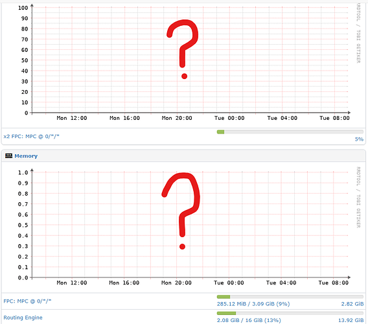Viewport: 368px width, 324px height.
Task: Click the 285.12 MiB / 3.09 GiB (9%) value
Action: (x=253, y=304)
